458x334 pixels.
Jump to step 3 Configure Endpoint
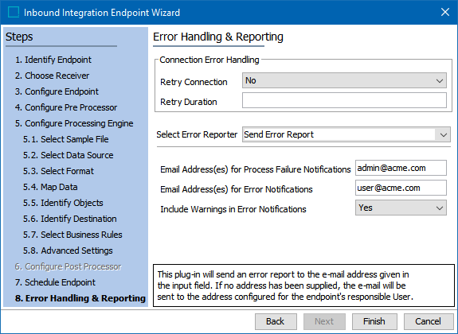57,91
